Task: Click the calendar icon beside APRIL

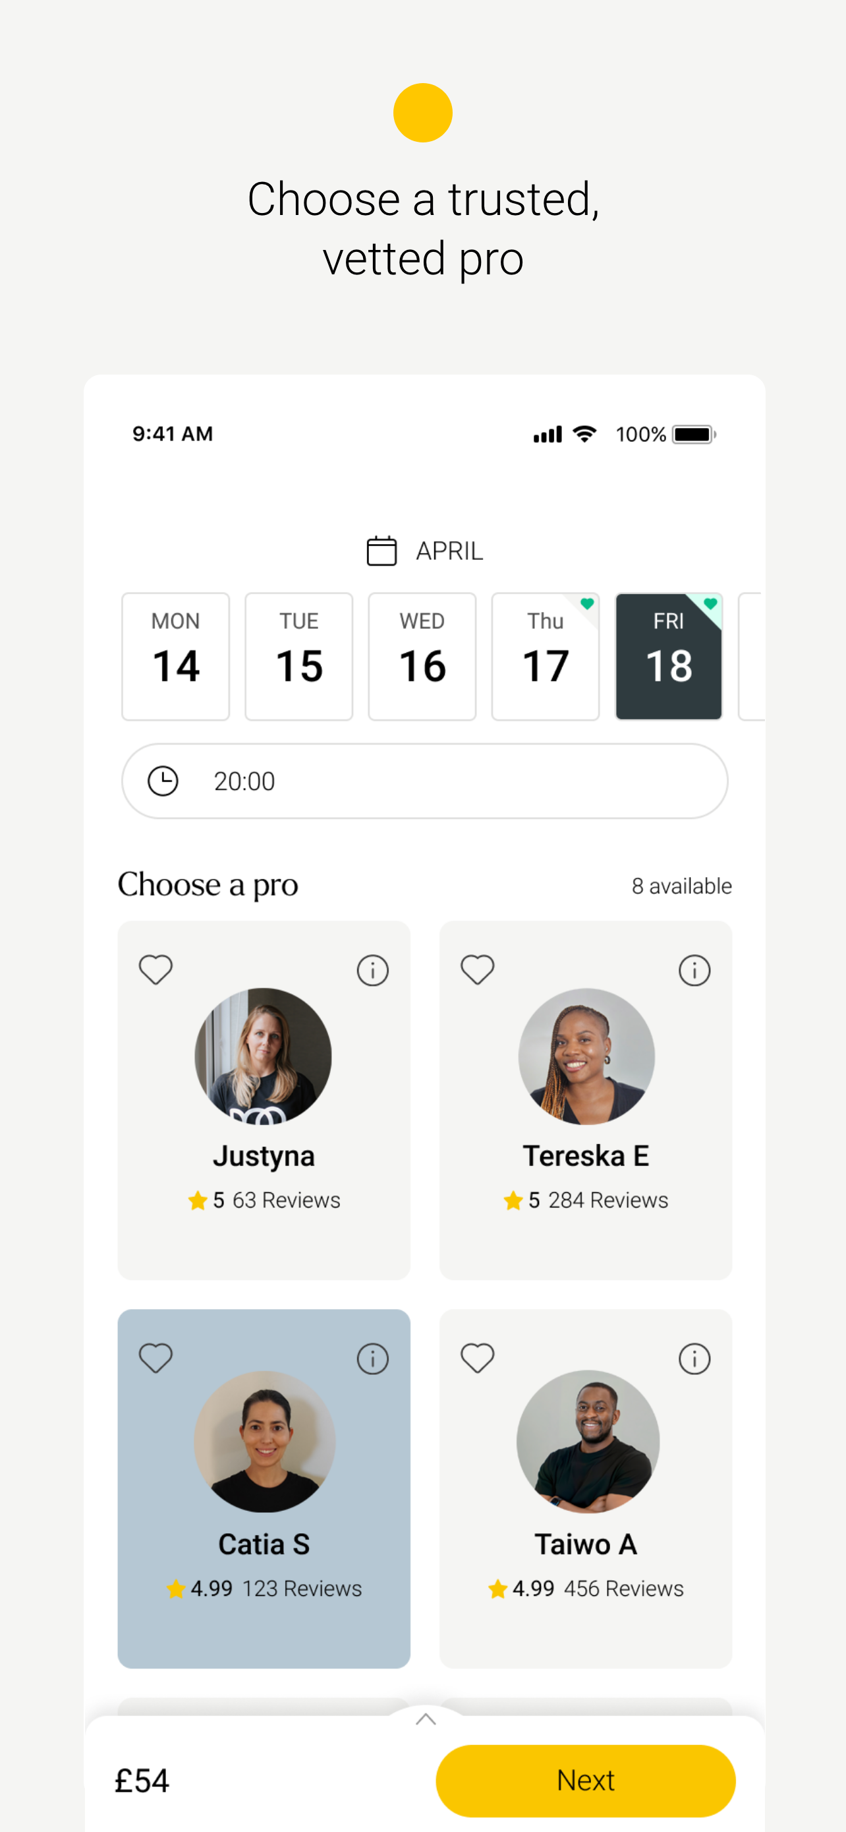Action: click(381, 551)
